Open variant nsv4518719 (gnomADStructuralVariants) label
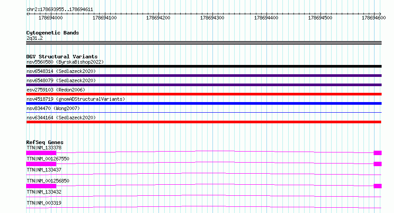This screenshot has height=213, width=394. click(76, 99)
